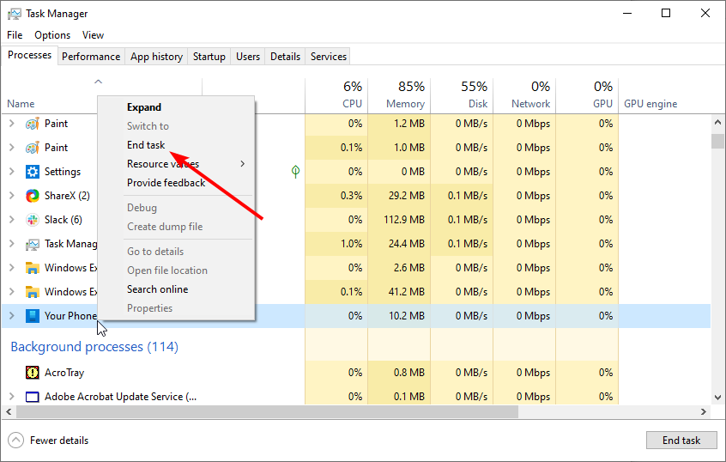Click the Slack (6) process name
726x462 pixels.
tap(64, 220)
